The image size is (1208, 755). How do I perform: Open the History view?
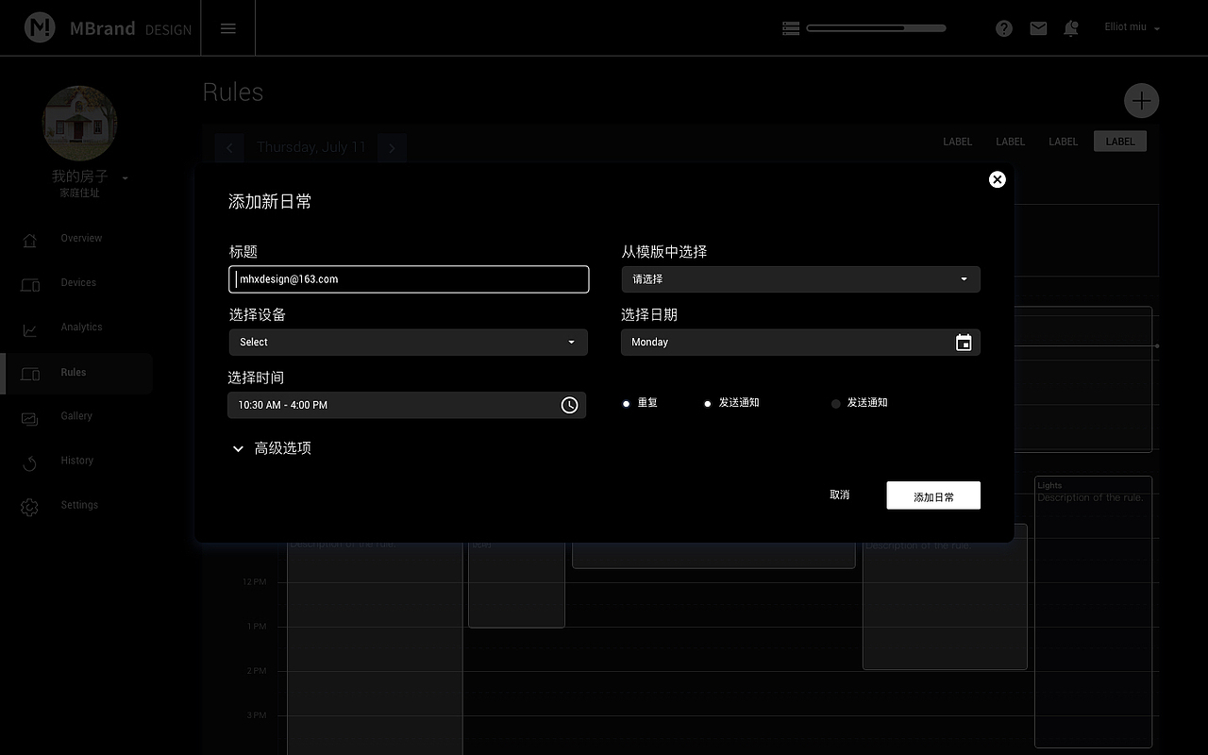pyautogui.click(x=76, y=461)
